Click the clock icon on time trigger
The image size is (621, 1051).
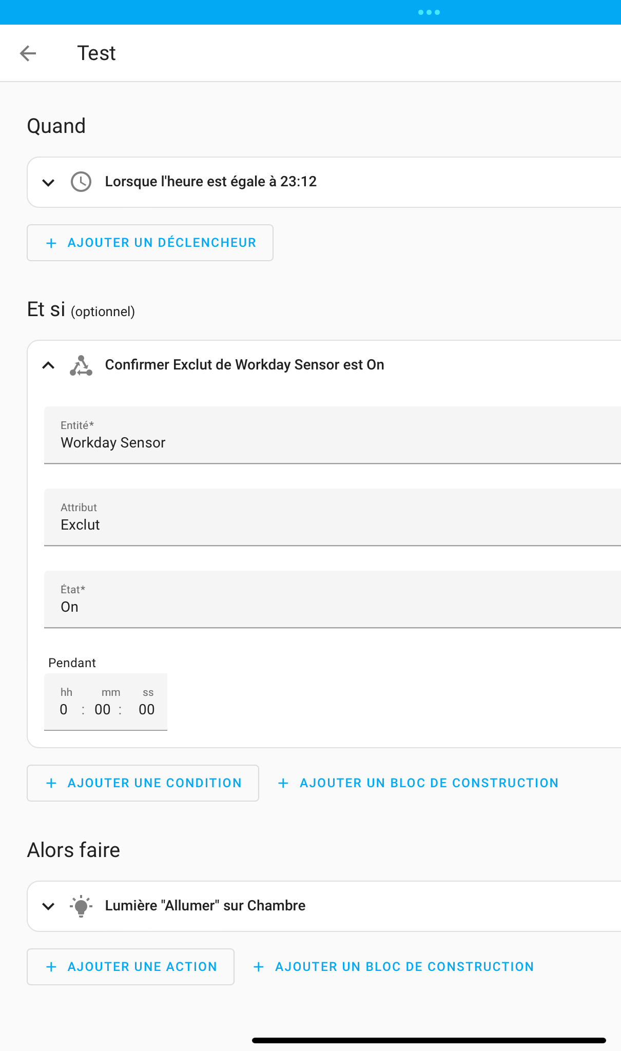81,182
